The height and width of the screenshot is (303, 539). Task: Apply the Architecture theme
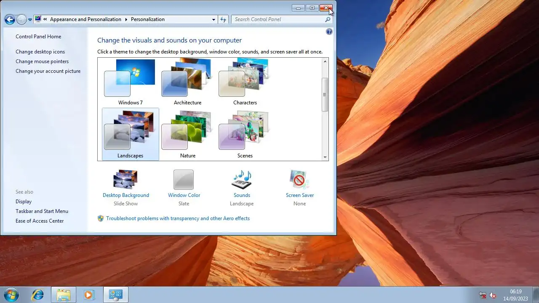(187, 82)
